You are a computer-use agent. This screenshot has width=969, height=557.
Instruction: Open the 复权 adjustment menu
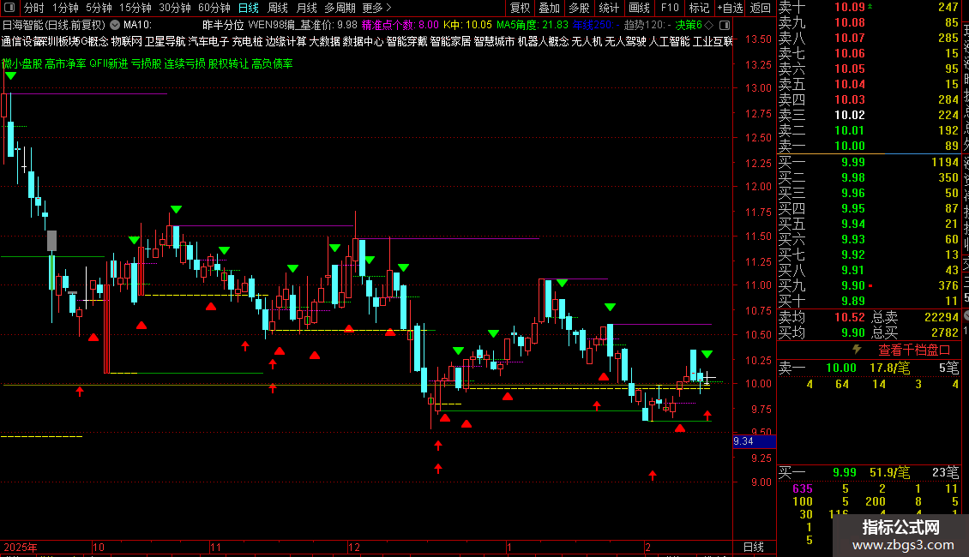pyautogui.click(x=520, y=8)
